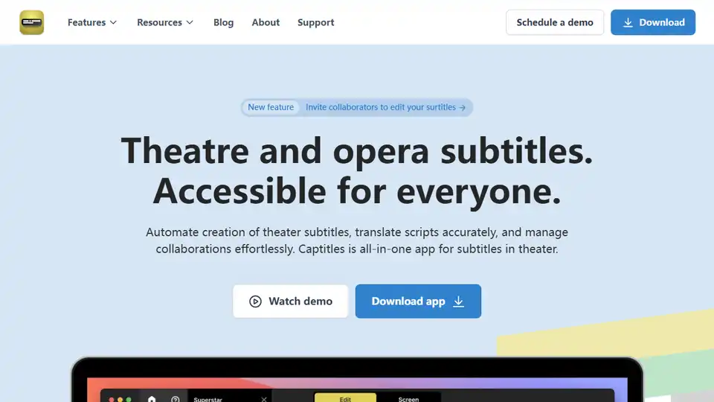Open the Blog page
This screenshot has height=402, width=714.
pos(224,22)
